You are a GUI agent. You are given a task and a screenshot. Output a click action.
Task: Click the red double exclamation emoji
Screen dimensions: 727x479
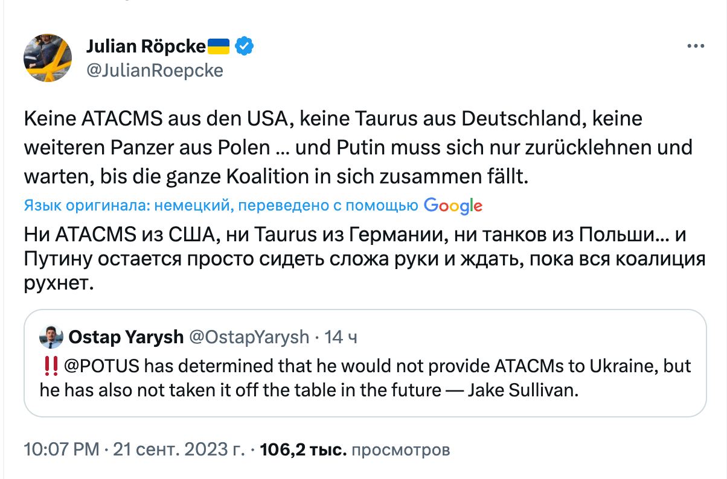[x=50, y=367]
